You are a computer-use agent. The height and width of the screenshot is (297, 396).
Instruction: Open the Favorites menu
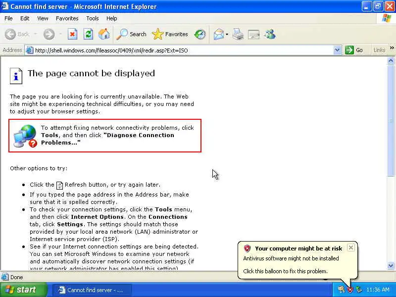coord(67,18)
